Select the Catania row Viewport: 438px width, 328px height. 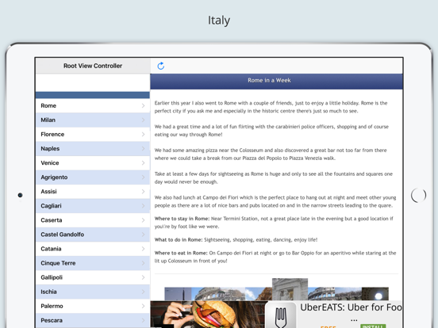pyautogui.click(x=93, y=249)
